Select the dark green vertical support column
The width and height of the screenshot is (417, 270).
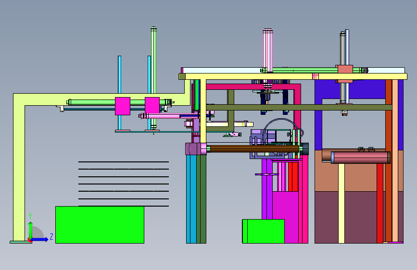point(203,199)
